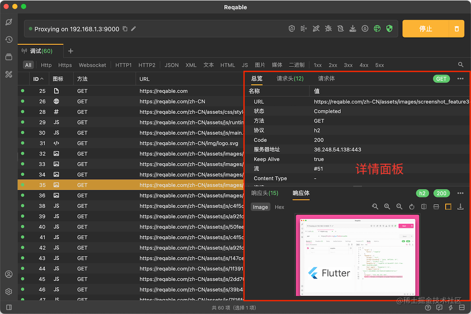Image resolution: width=471 pixels, height=314 pixels.
Task: Click the SSL certificate shield icon in toolbar
Action: pos(292,28)
